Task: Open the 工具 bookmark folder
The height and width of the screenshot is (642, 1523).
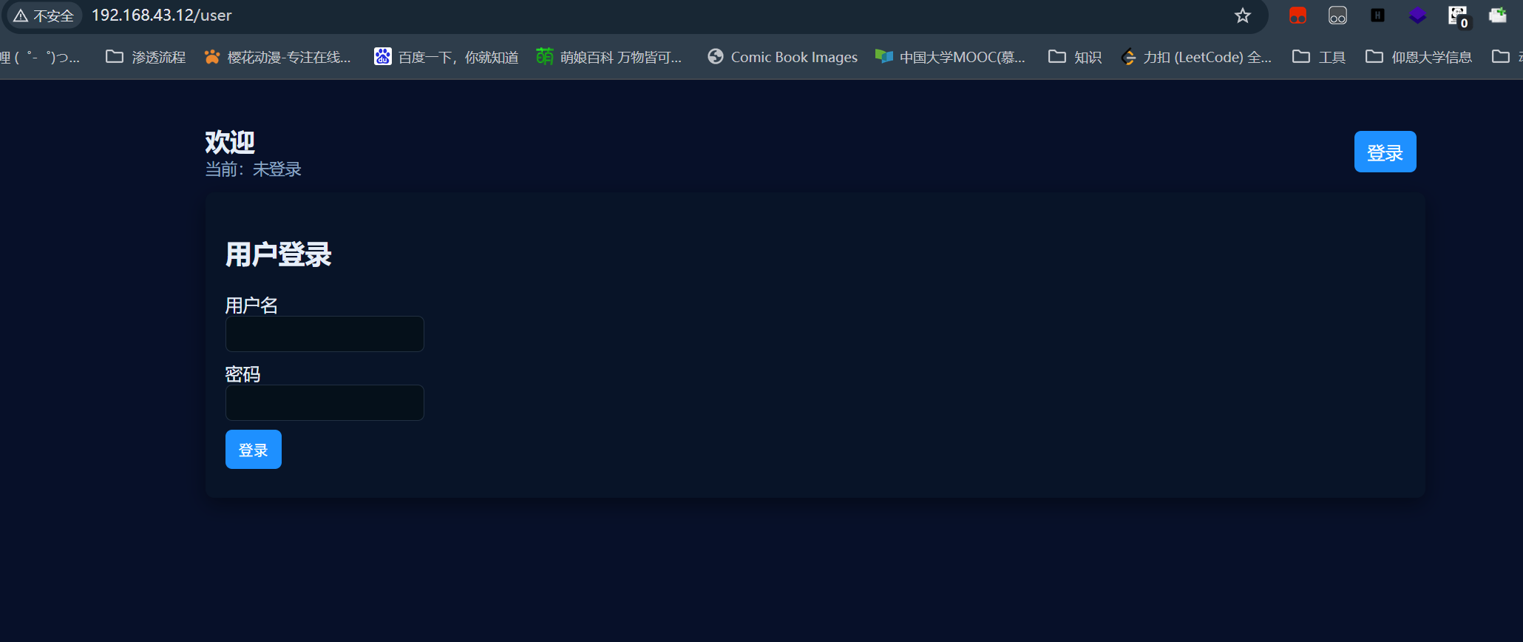Action: coord(1319,57)
